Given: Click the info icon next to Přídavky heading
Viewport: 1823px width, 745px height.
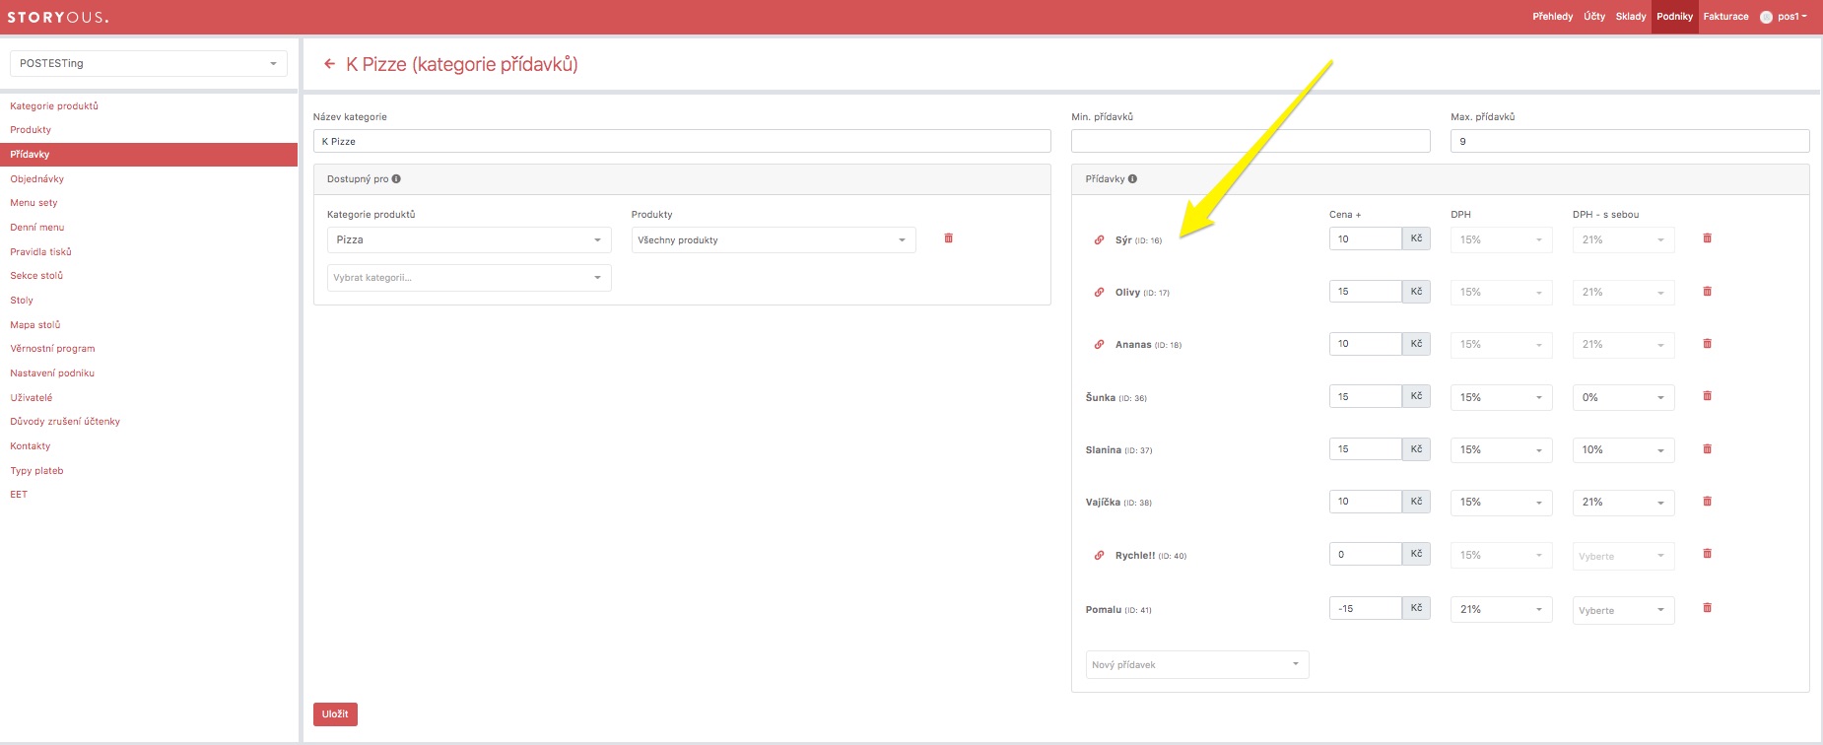Looking at the screenshot, I should coord(1132,179).
